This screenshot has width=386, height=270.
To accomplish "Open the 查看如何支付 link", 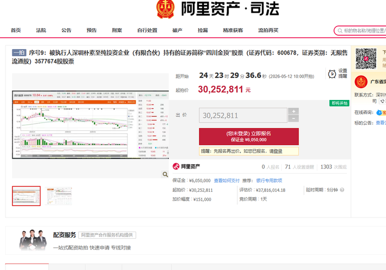I will (227, 180).
